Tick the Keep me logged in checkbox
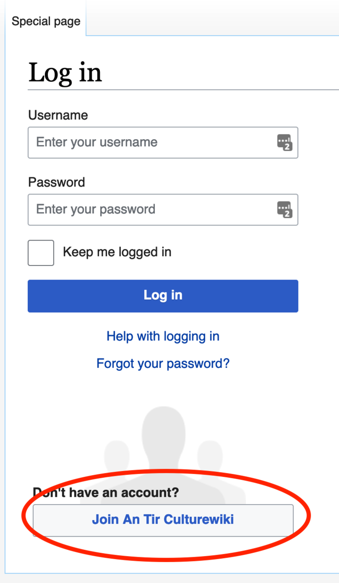 coord(41,252)
